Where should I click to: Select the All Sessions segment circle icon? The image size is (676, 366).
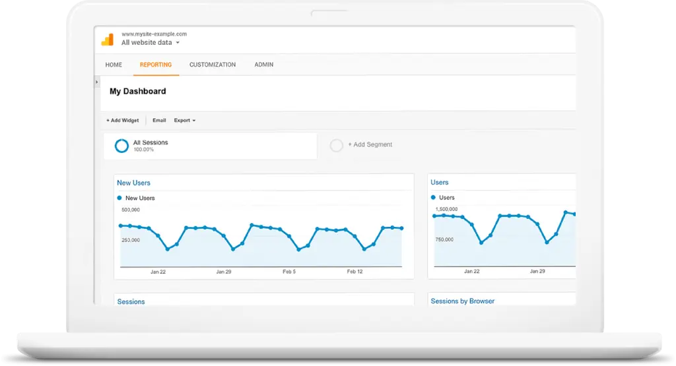pyautogui.click(x=121, y=146)
